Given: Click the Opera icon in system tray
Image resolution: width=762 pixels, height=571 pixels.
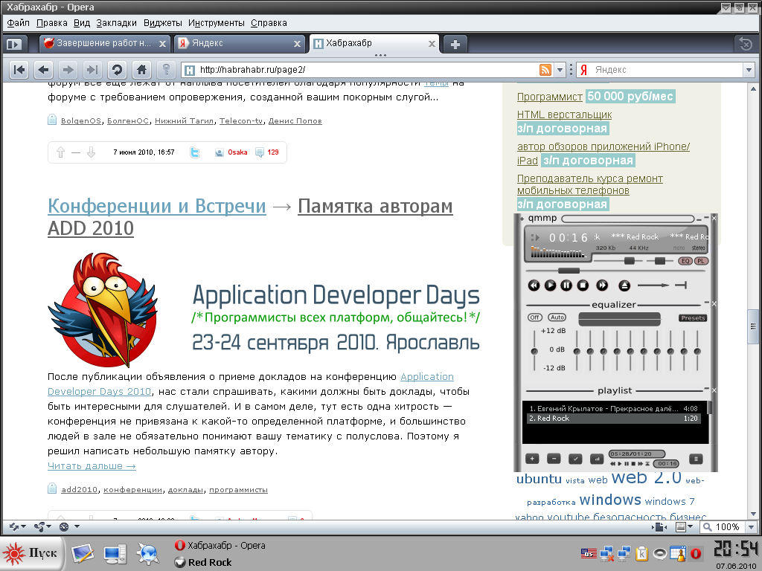Looking at the screenshot, I should (696, 553).
